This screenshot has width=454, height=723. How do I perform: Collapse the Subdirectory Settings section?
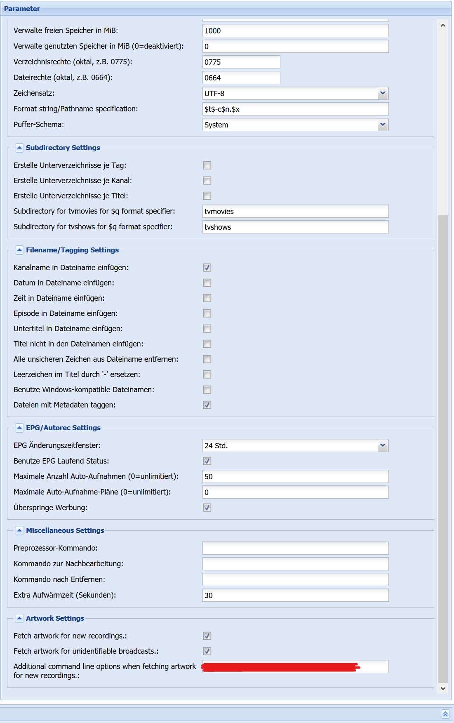[19, 148]
